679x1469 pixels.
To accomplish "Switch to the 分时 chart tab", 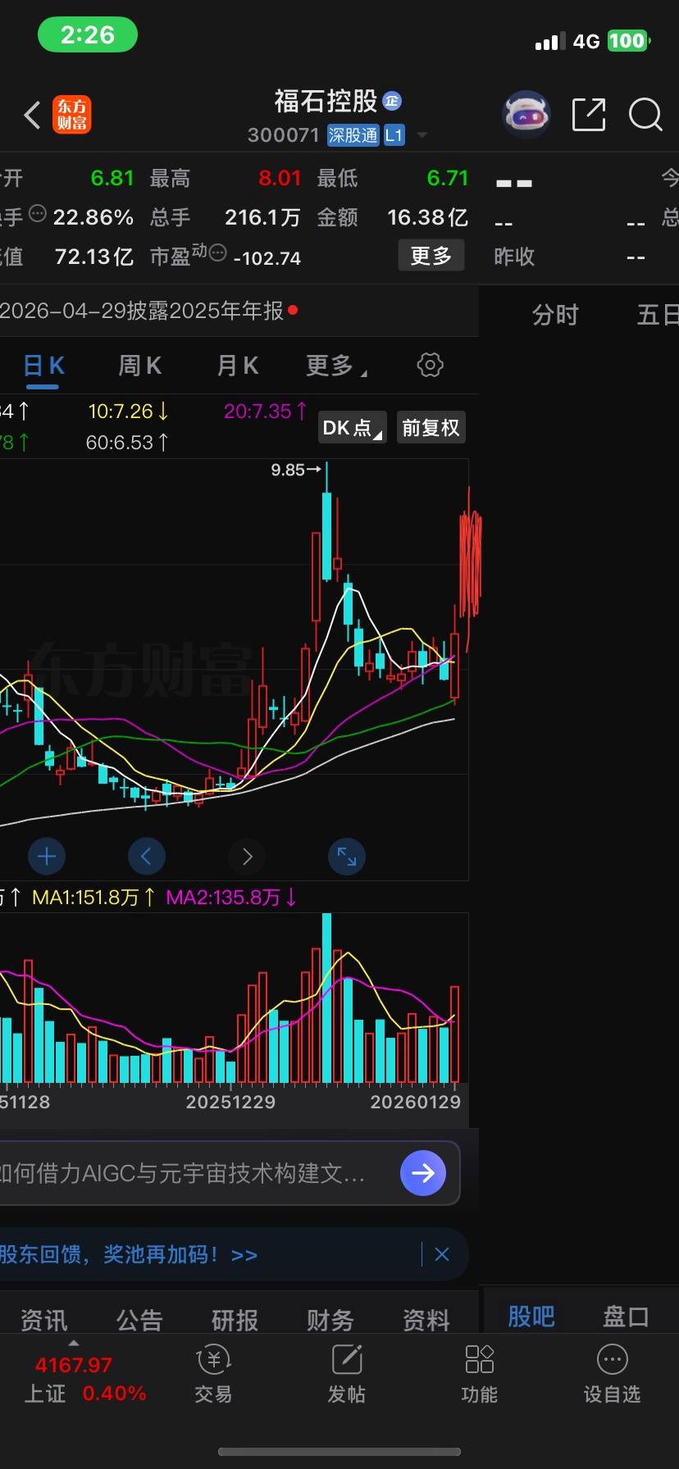I will click(555, 315).
